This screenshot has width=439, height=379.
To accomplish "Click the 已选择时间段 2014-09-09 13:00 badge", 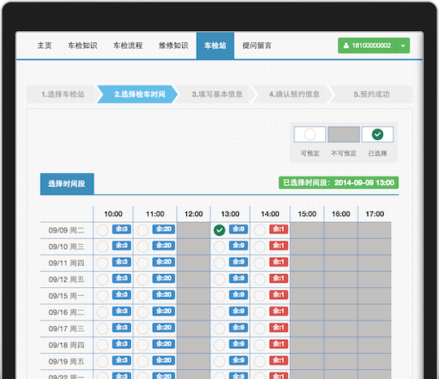I will point(338,183).
